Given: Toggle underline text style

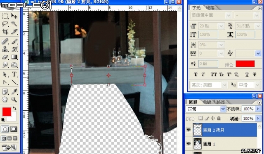Looking at the screenshot, I should pos(247,74).
